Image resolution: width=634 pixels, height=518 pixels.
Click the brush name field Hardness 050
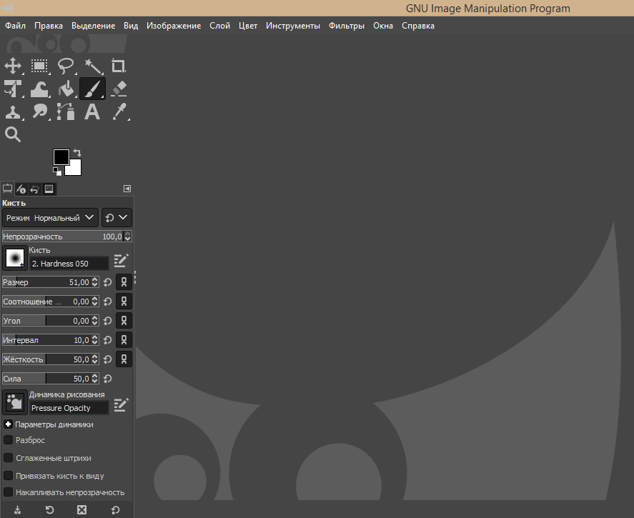pos(69,264)
